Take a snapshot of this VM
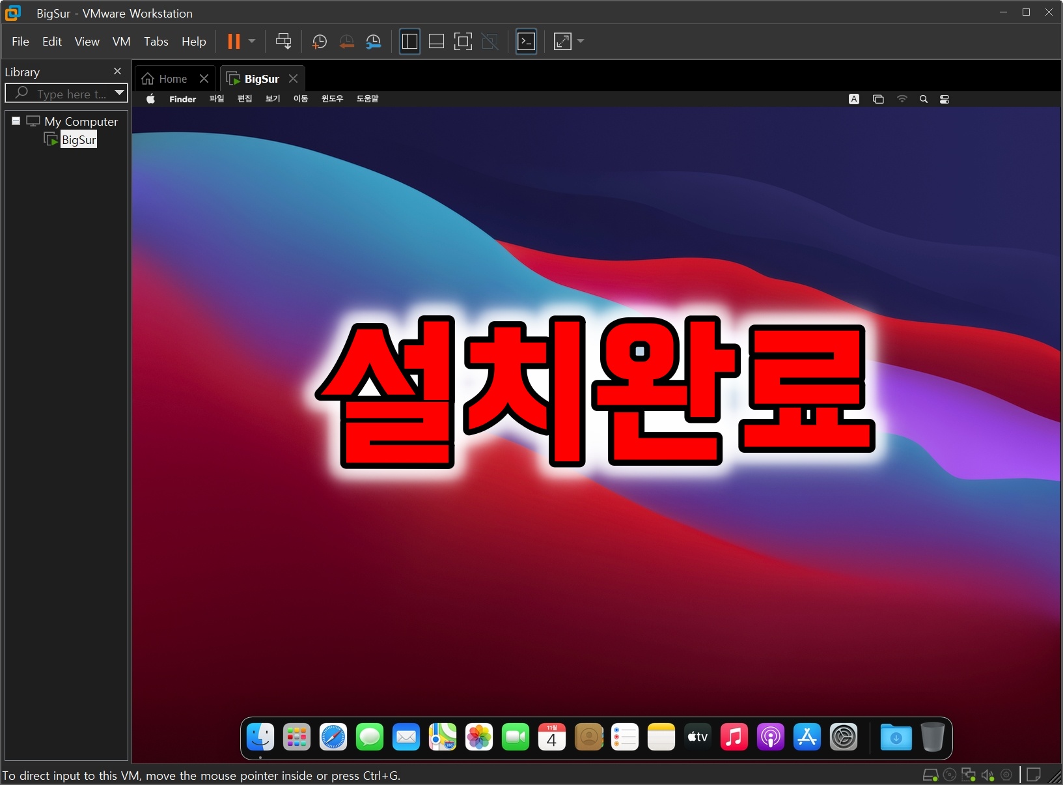1063x785 pixels. 319,42
